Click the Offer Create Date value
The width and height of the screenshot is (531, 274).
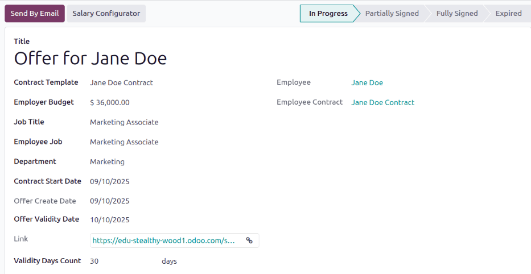[x=110, y=201]
